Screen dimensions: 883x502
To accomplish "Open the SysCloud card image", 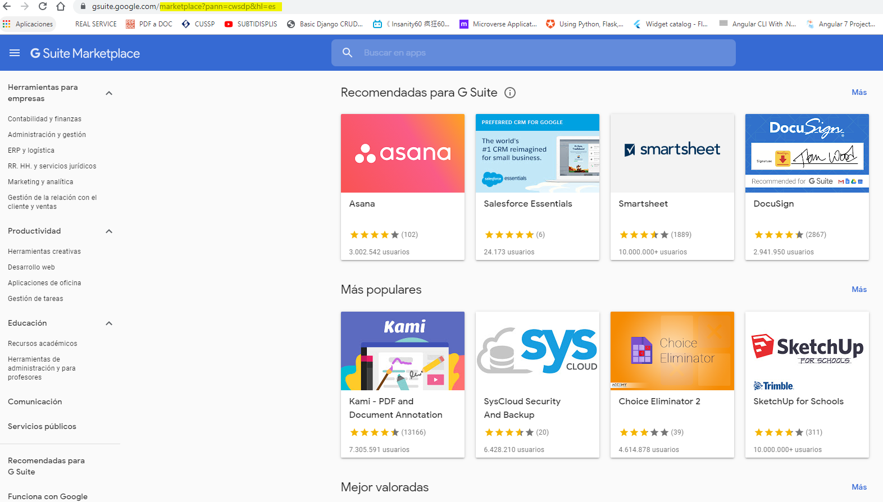I will pos(538,351).
